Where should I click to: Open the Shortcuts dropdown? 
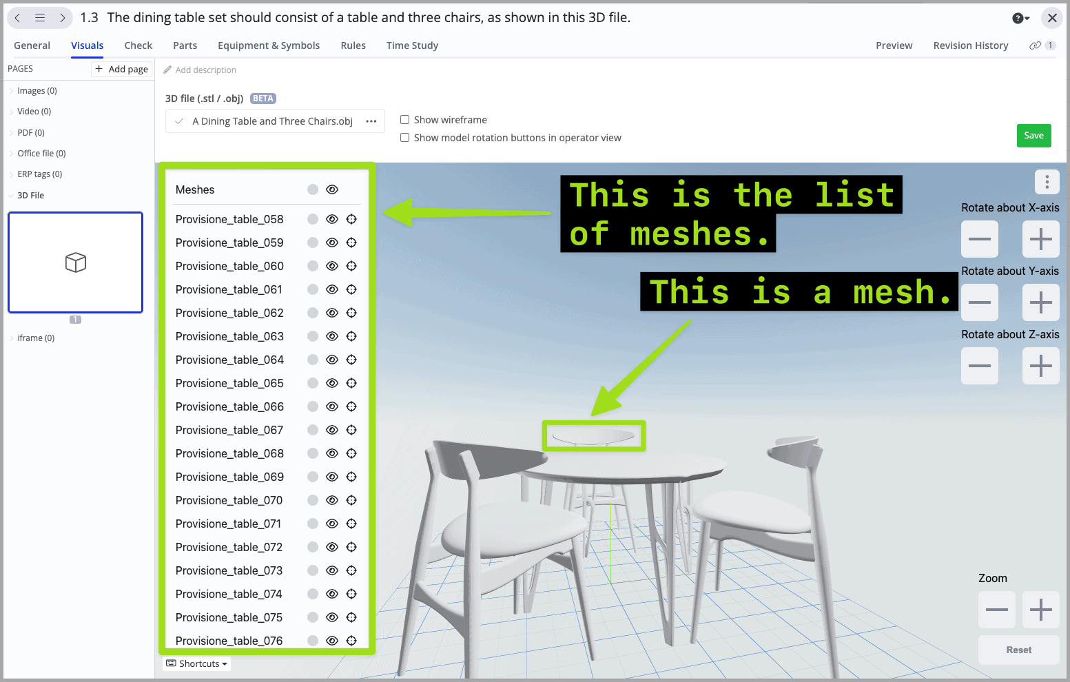coord(196,663)
